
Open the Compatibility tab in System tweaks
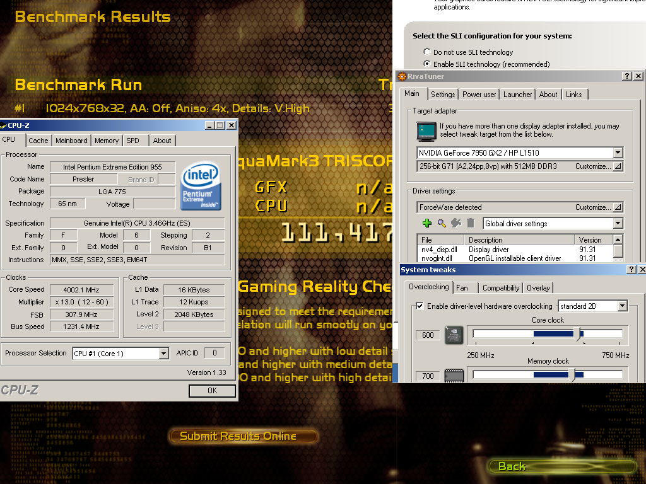501,287
